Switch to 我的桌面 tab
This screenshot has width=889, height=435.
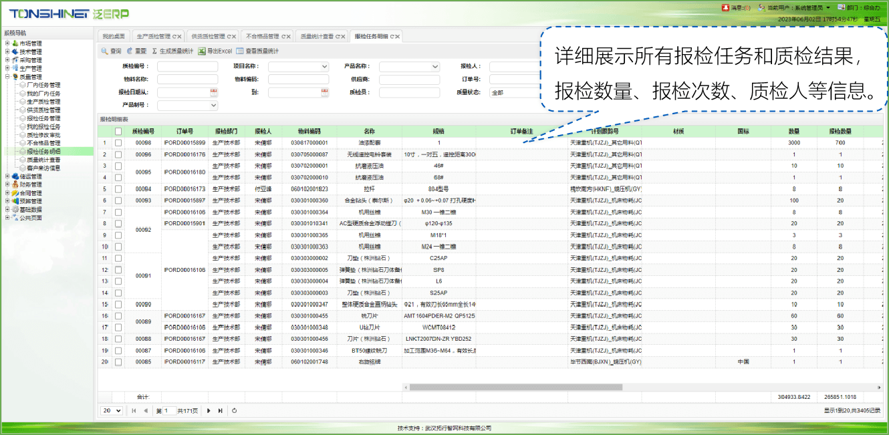point(113,36)
